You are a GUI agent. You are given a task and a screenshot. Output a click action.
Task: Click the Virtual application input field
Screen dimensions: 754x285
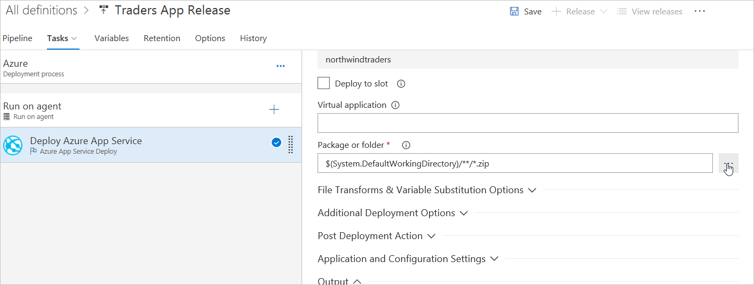pyautogui.click(x=528, y=123)
